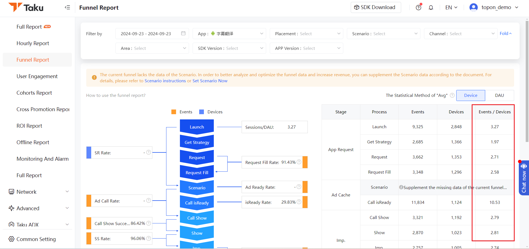The height and width of the screenshot is (249, 529).
Task: Click Scenario row info icon in table
Action: click(401, 187)
